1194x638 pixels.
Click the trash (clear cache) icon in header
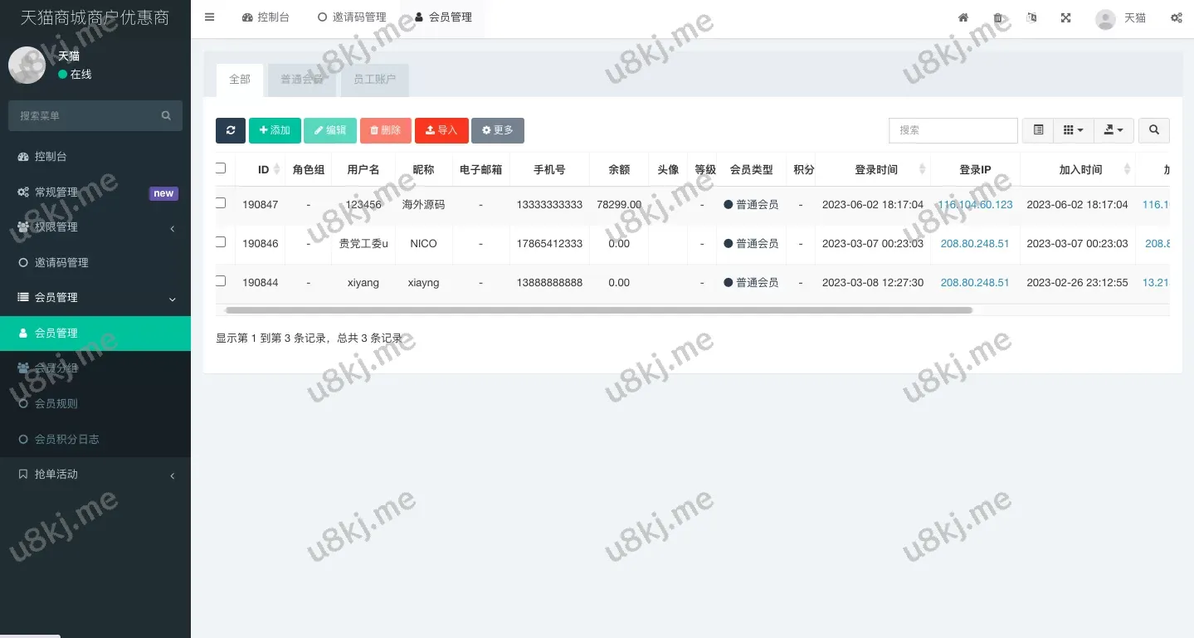(998, 18)
